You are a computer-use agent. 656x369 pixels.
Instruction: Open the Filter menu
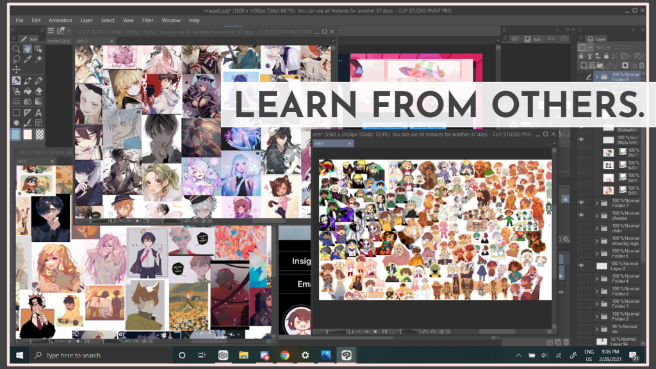[147, 20]
